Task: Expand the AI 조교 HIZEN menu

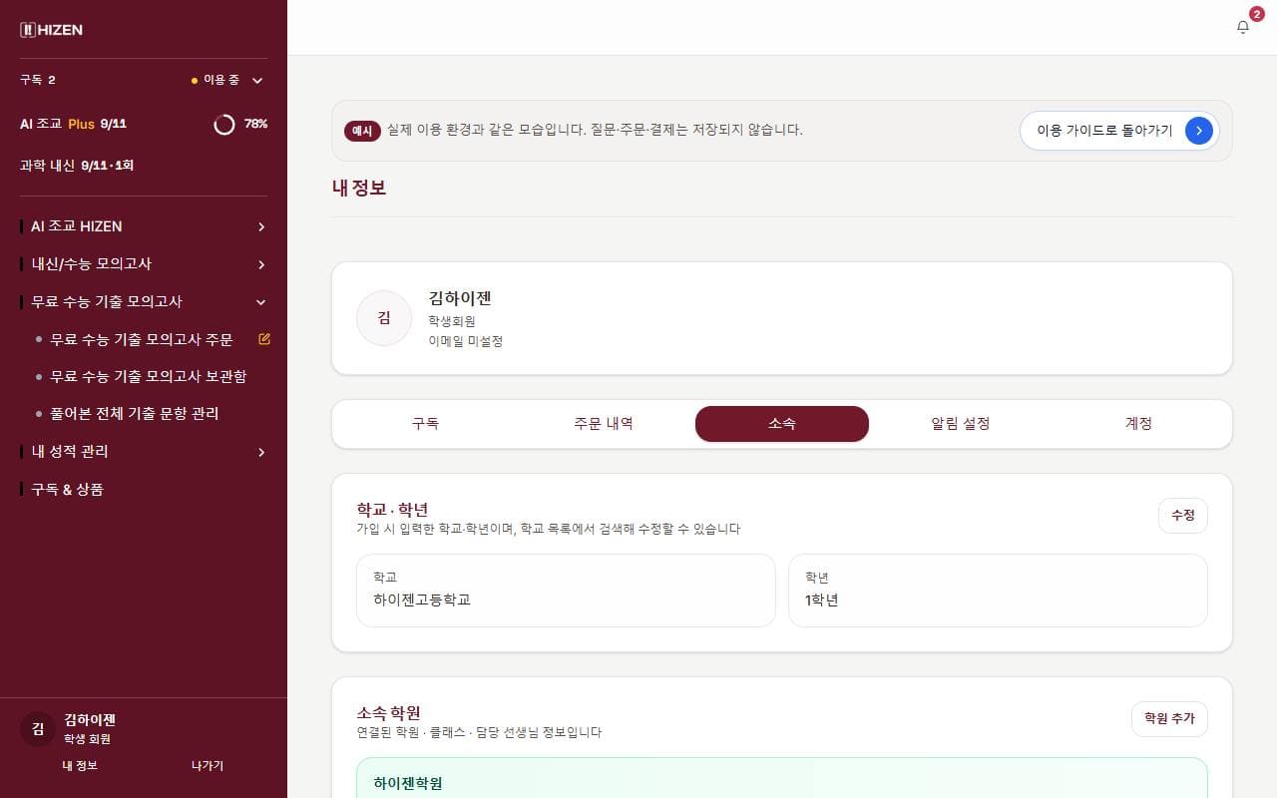Action: point(144,226)
